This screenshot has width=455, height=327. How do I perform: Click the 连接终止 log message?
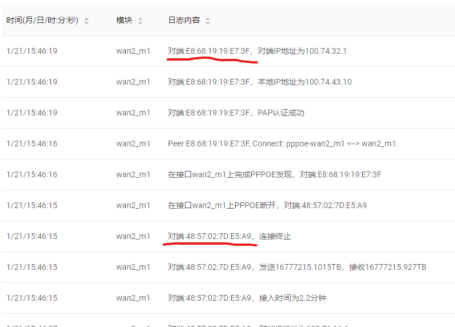(229, 236)
